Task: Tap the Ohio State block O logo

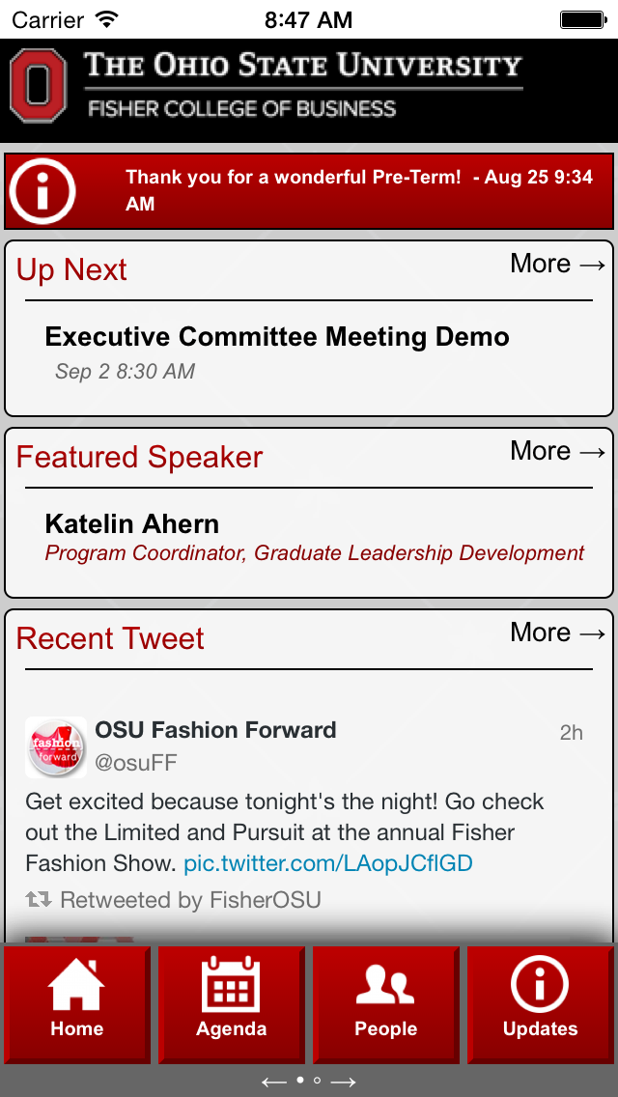Action: [39, 91]
